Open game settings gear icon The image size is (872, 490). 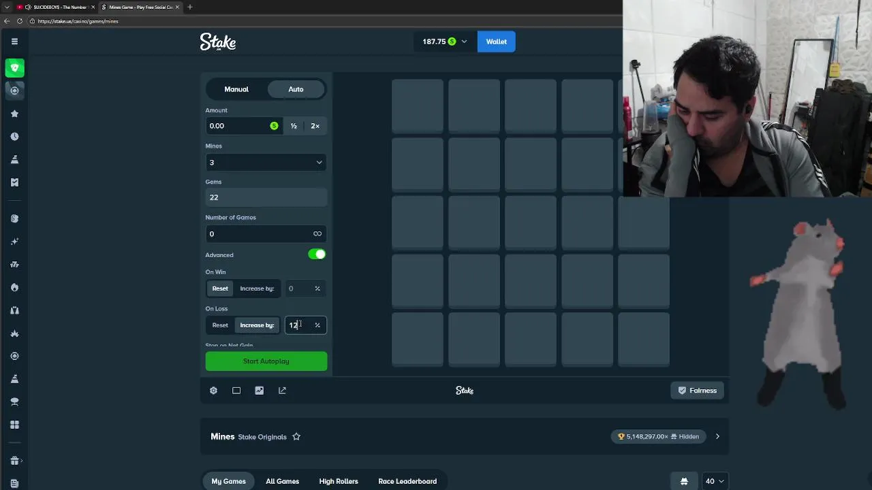[x=213, y=391]
